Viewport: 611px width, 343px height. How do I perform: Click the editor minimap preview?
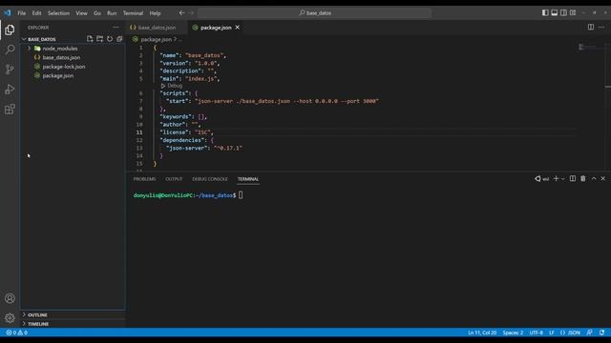coord(589,48)
